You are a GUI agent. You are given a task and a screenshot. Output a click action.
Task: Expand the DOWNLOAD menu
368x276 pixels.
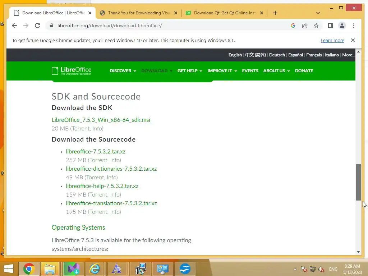(157, 71)
